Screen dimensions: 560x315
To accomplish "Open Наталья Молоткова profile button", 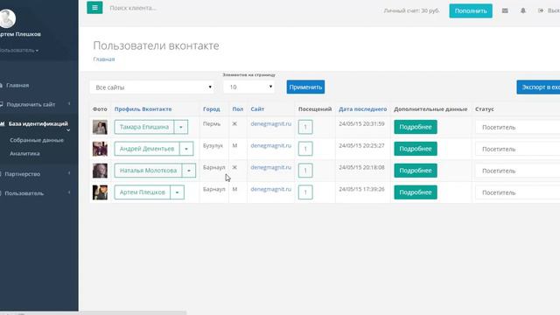I will pyautogui.click(x=148, y=171).
